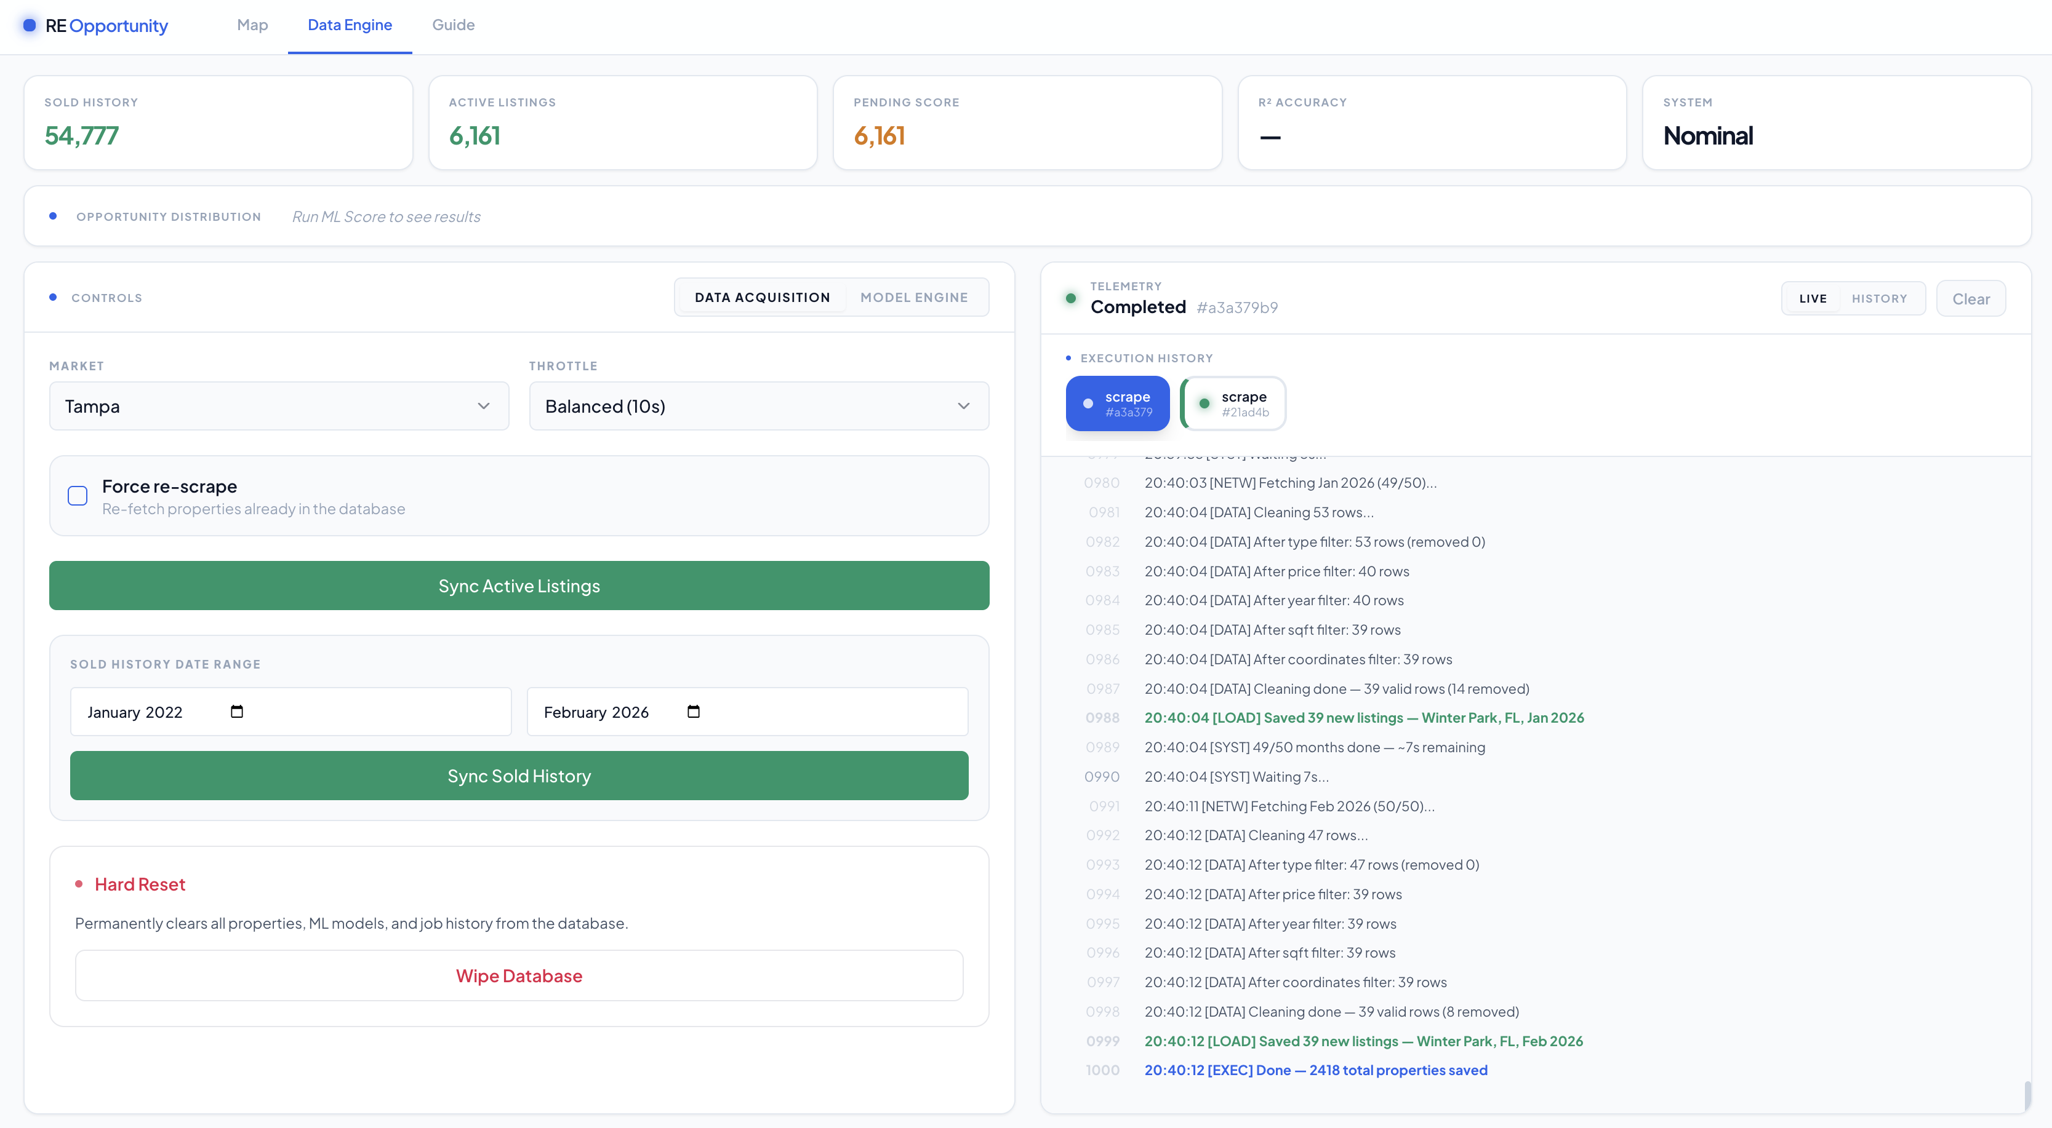Enable the Force re-scrape checkbox

coord(78,496)
